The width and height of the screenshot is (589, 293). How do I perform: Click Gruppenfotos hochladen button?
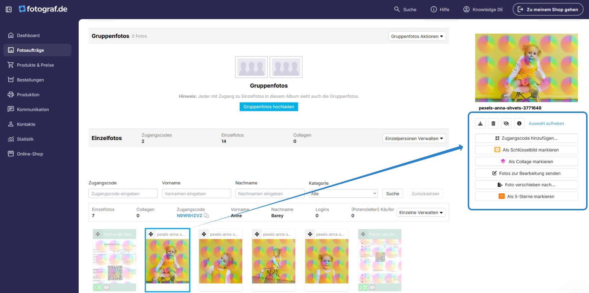click(x=269, y=107)
